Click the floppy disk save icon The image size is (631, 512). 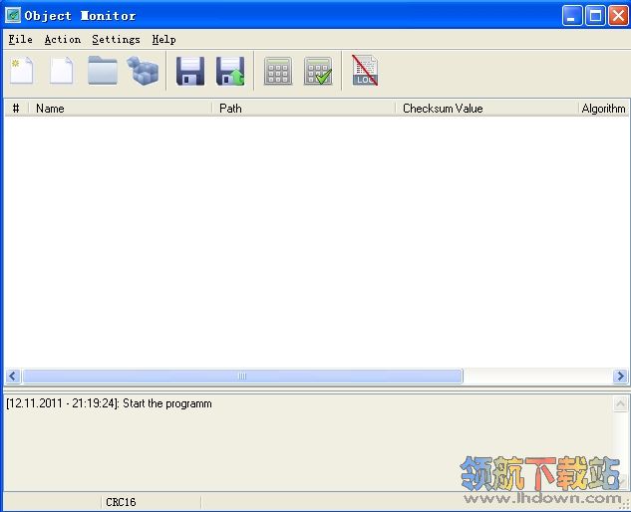coord(190,71)
